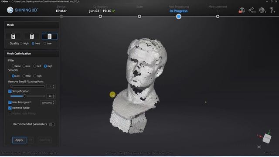Set Filter to High
Screen dimensions: 279x157
tap(45, 66)
